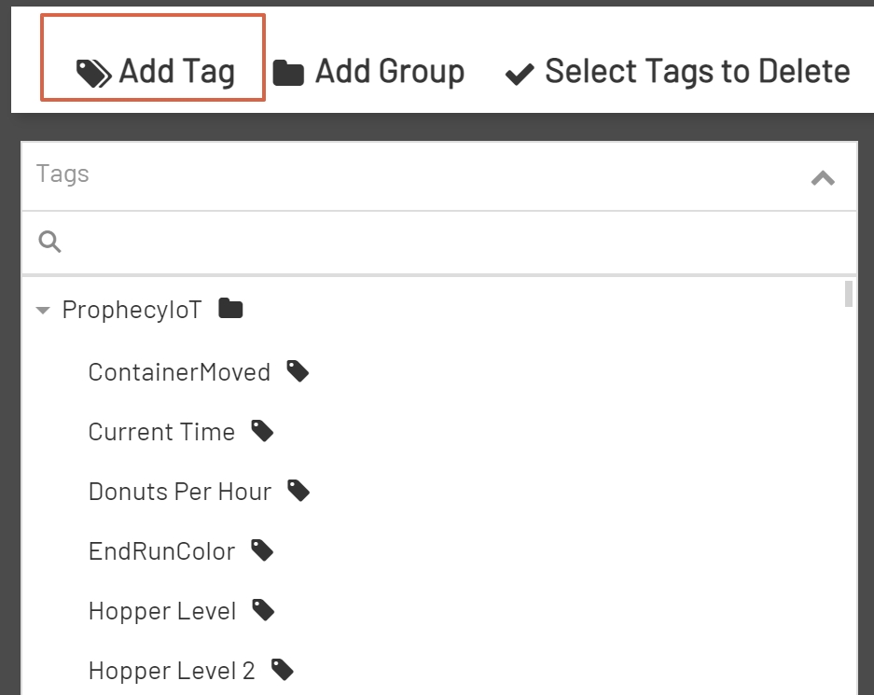Click the tag icon next to Current Time

click(x=262, y=430)
